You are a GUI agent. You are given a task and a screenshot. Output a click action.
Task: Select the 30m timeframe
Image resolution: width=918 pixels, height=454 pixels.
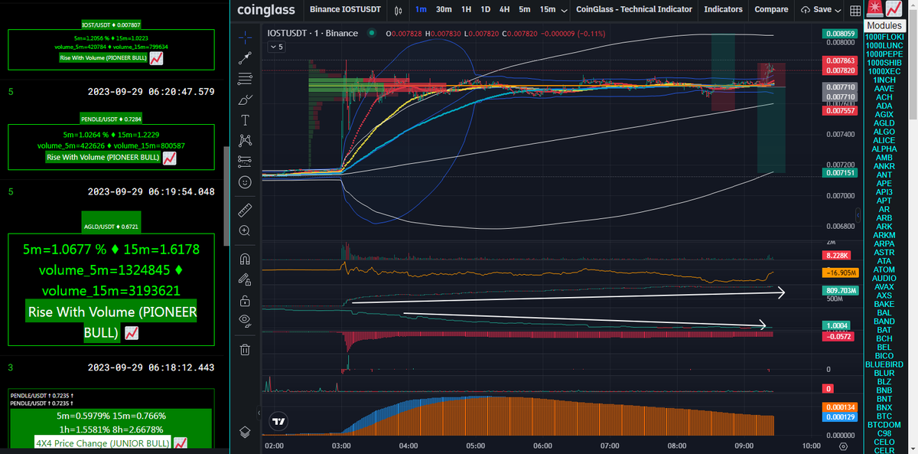click(x=444, y=10)
